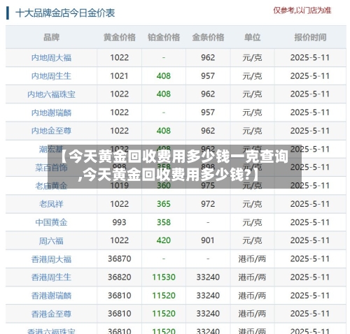This screenshot has height=334, width=350.
Task: Select date 2025-5-11 in 内地周大福 row
Action: click(x=310, y=58)
